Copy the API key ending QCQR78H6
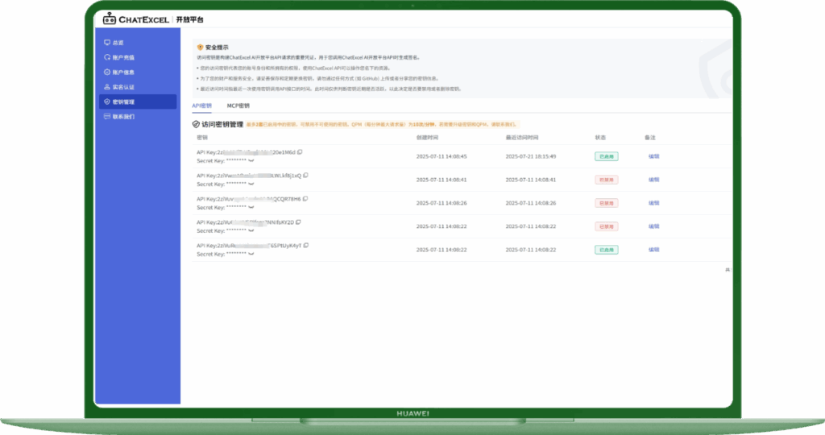The height and width of the screenshot is (435, 825). [x=305, y=199]
